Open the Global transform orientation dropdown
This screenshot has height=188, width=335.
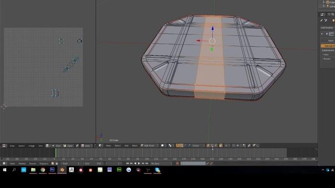198,146
